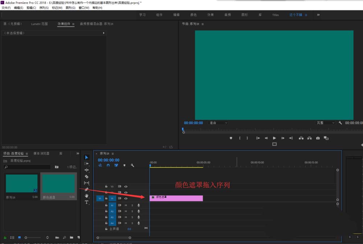Open the 序列(S) menu
The image size is (363, 244).
coord(44,8)
